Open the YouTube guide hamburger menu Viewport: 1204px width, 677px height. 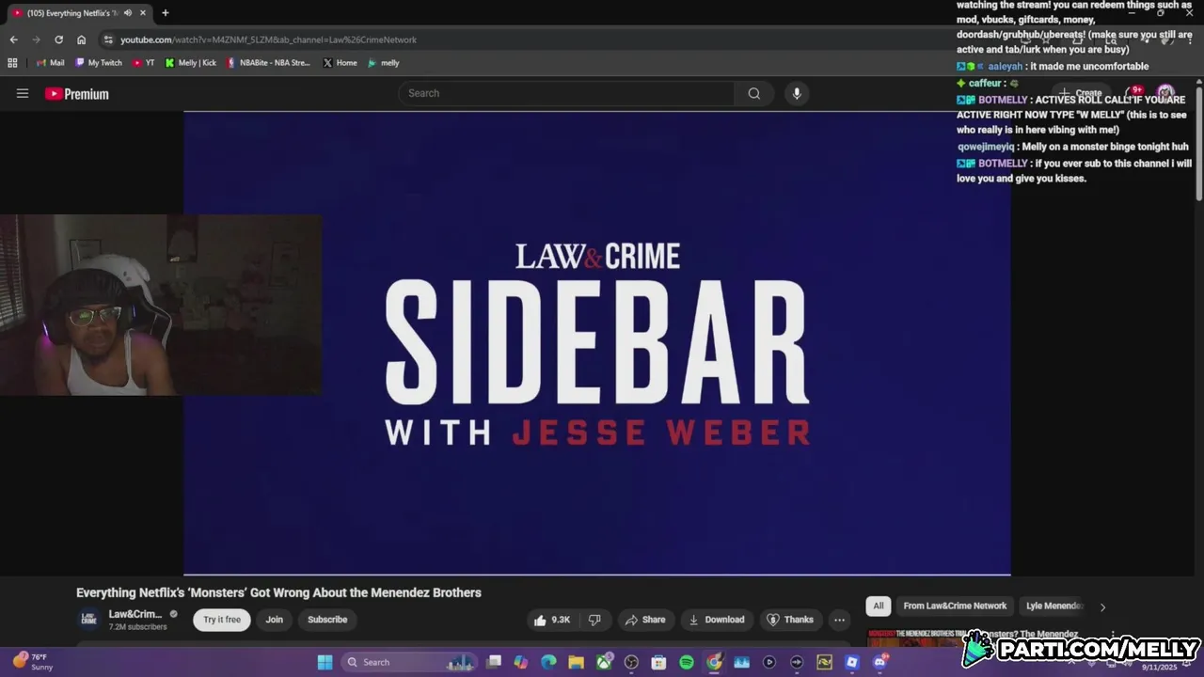[x=23, y=93]
